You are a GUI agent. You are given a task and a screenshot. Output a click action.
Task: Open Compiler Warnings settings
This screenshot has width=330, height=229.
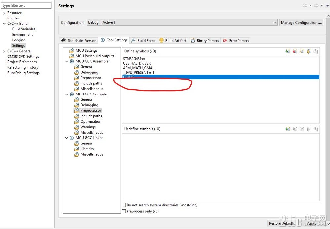click(x=88, y=127)
